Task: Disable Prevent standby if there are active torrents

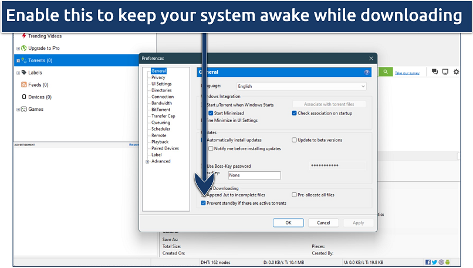Action: click(203, 203)
